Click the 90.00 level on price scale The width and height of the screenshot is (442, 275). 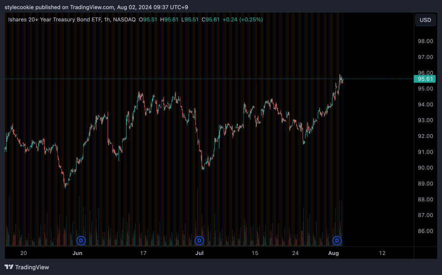coord(425,168)
